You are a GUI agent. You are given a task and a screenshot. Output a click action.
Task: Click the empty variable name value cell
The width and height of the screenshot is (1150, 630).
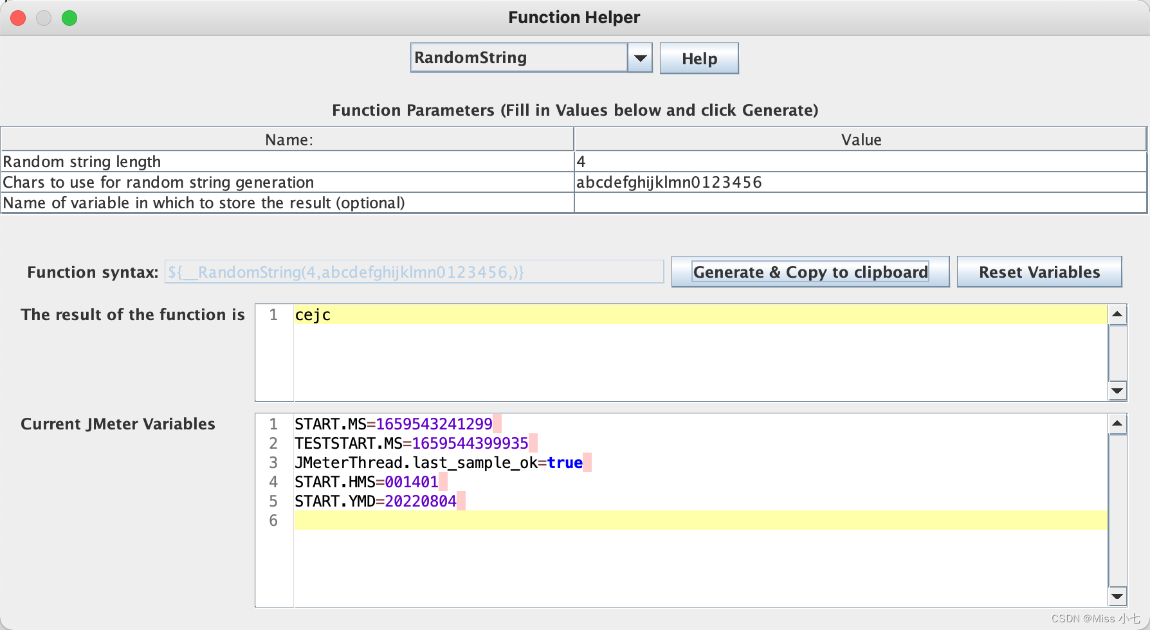click(860, 203)
